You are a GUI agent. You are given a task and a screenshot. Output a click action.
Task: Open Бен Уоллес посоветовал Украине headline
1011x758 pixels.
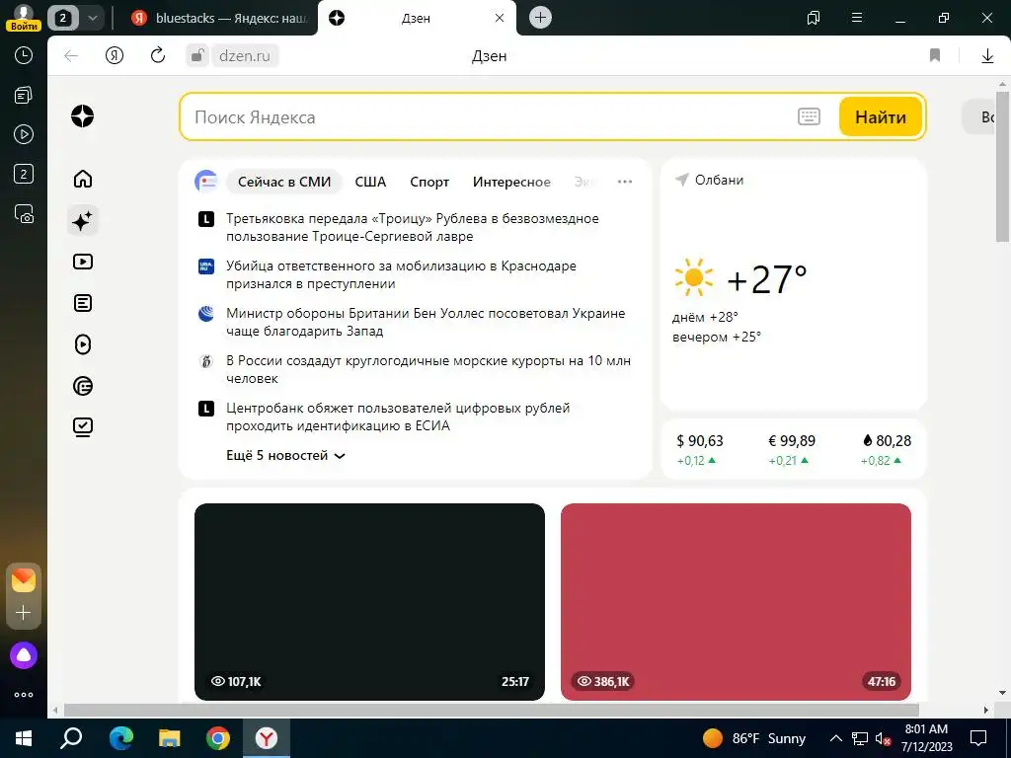click(x=426, y=322)
